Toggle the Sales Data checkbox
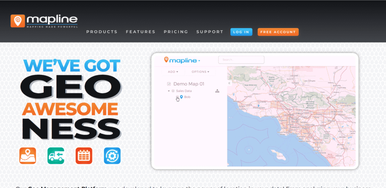Image resolution: width=386 pixels, height=188 pixels. pos(173,91)
